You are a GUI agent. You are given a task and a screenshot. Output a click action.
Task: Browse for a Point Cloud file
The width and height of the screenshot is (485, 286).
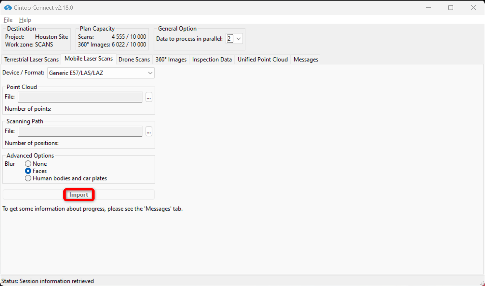(x=149, y=97)
